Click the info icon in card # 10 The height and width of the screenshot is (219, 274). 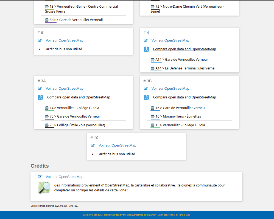click(93, 154)
